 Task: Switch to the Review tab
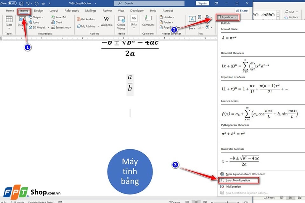107,11
